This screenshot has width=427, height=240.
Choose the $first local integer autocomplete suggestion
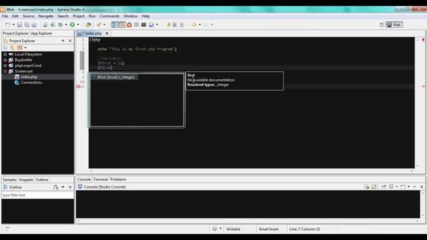coord(115,77)
